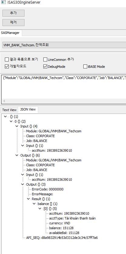Select the ErrorMessage row
Image resolution: width=126 pixels, height=254 pixels.
42,194
